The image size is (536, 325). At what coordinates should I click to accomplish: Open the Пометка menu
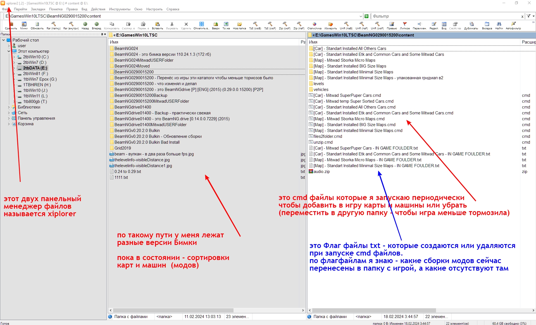56,9
